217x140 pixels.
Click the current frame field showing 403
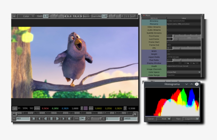point(23,119)
